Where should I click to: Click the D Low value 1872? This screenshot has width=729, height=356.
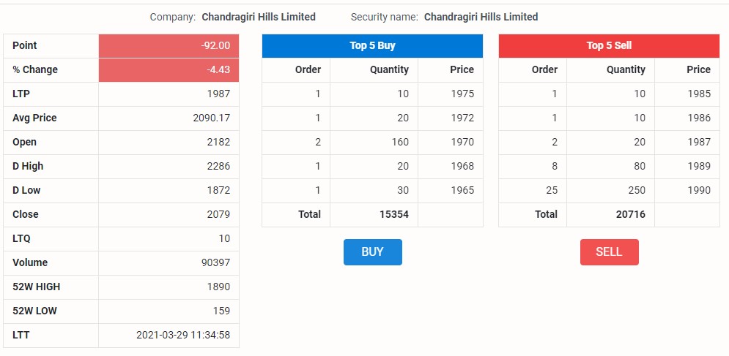[x=218, y=190]
